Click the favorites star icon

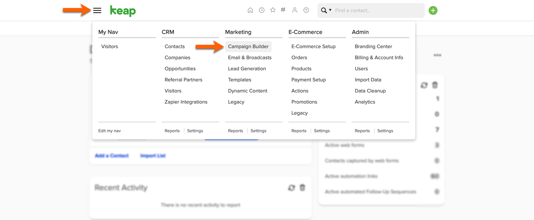pyautogui.click(x=273, y=10)
